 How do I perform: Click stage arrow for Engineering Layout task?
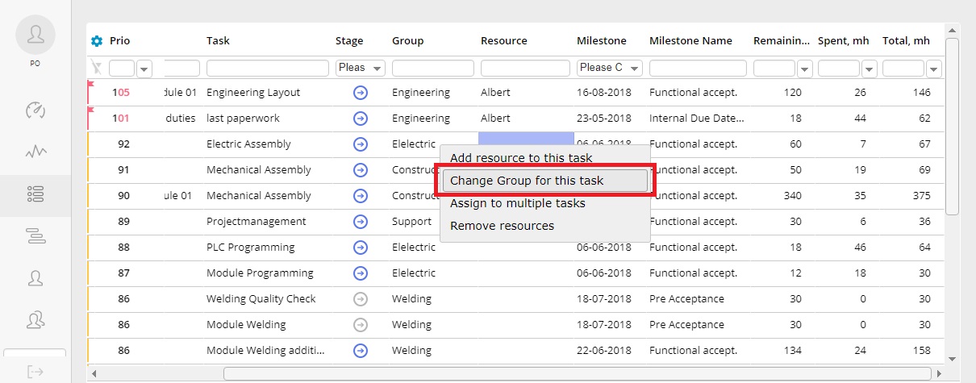(x=361, y=93)
